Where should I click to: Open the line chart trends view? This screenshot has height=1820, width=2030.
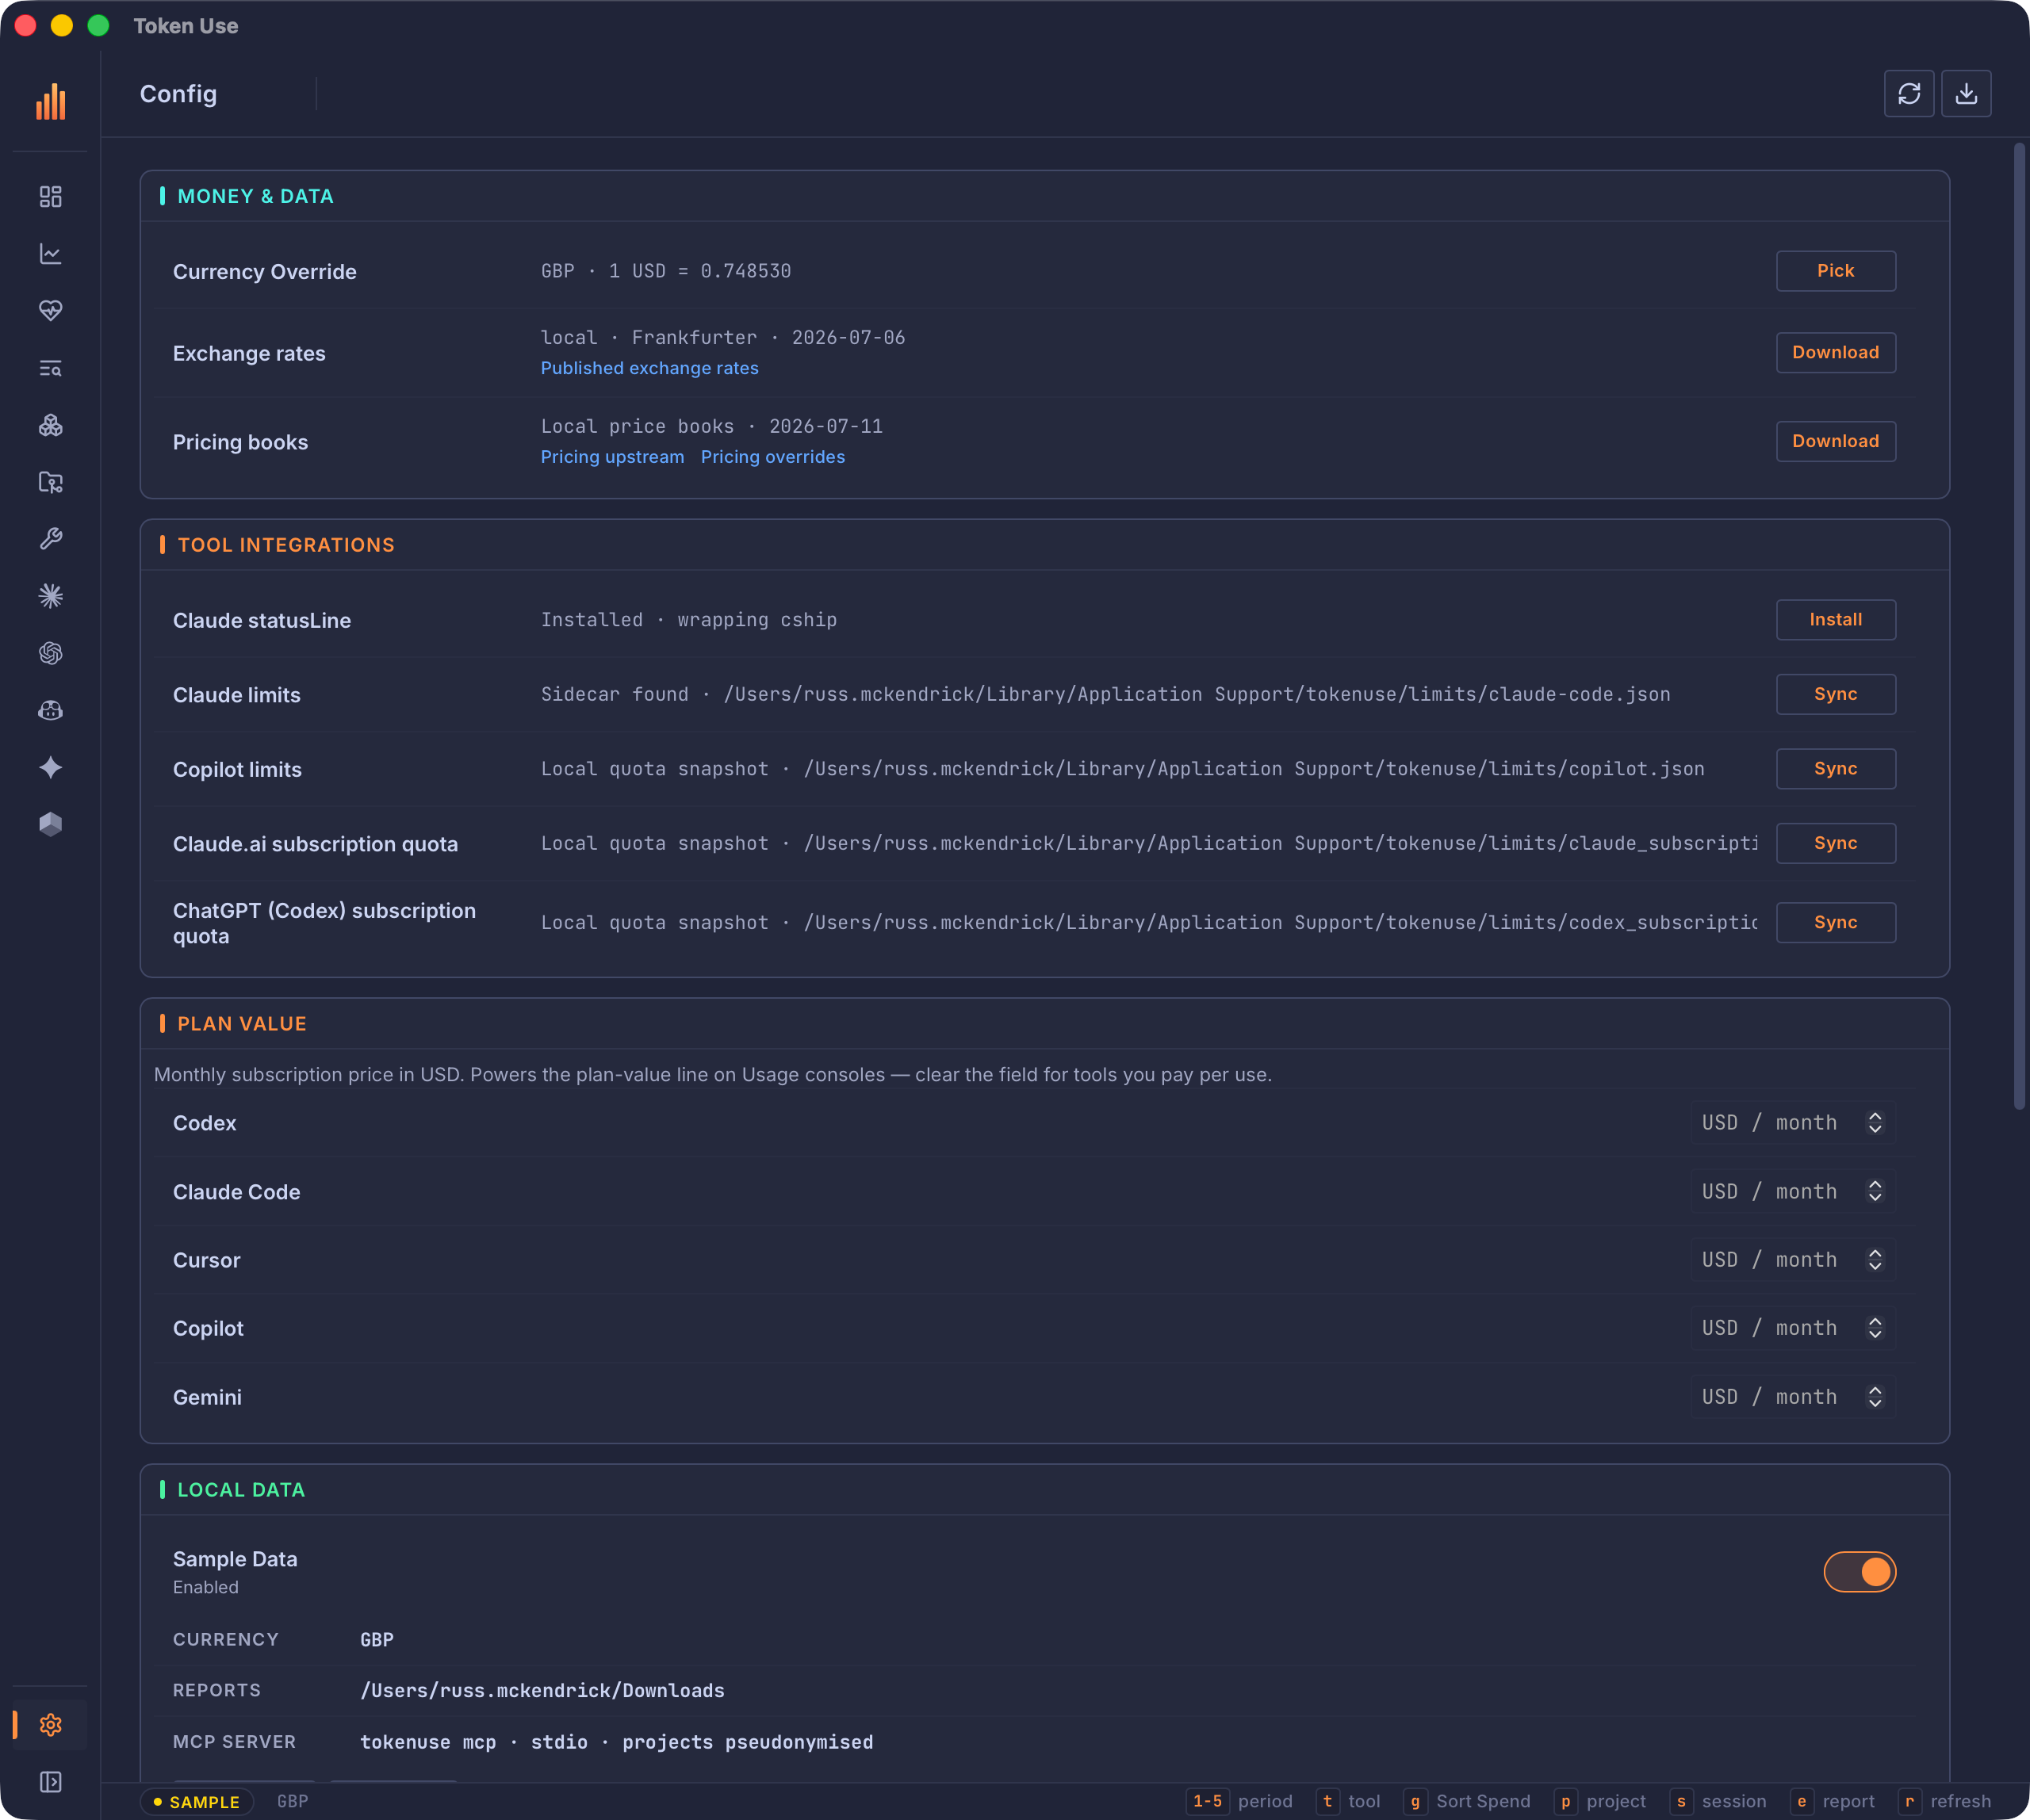pyautogui.click(x=50, y=254)
